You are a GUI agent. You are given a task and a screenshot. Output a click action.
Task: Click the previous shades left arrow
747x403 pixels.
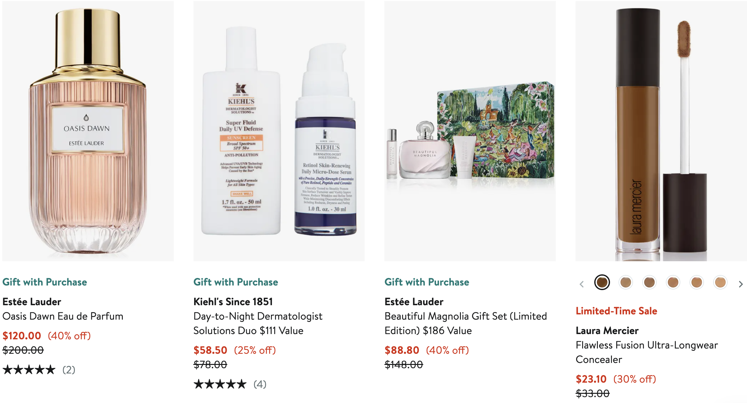click(x=581, y=284)
